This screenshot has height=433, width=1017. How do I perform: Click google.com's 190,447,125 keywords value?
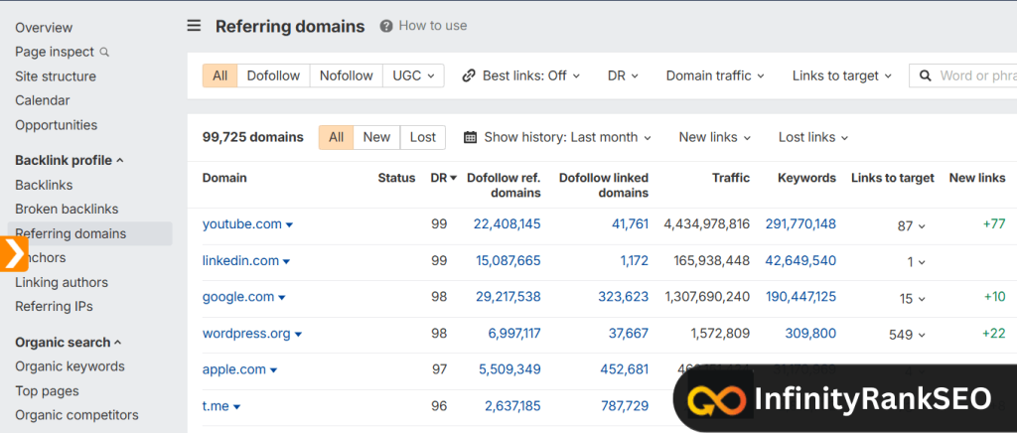pos(801,297)
